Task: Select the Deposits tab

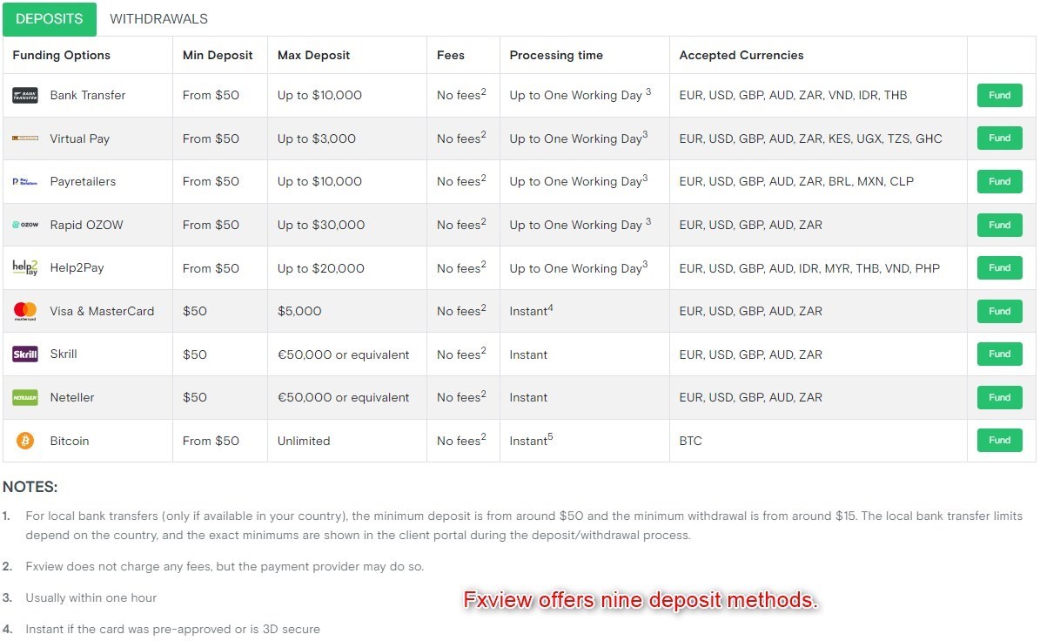Action: [50, 19]
